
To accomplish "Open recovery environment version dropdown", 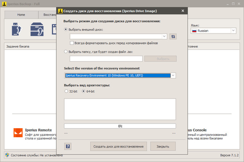I will 173,75.
